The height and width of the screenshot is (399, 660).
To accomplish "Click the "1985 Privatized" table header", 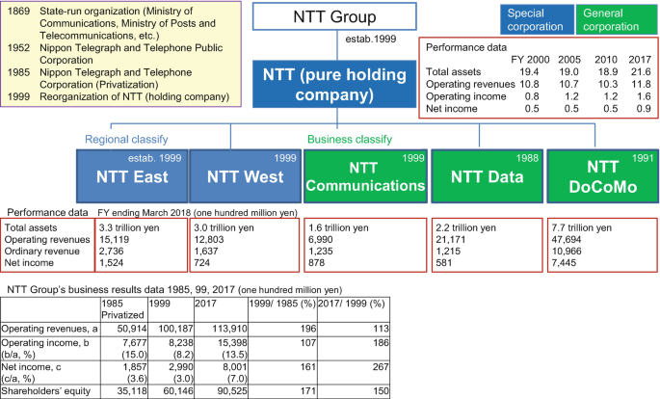I will coord(122,309).
